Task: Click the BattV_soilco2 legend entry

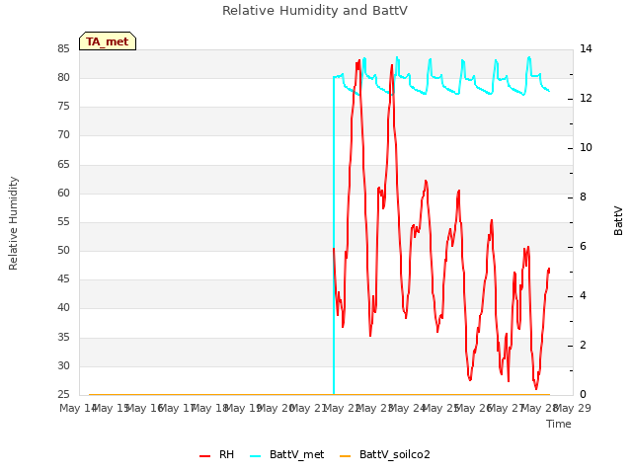Action: tap(385, 454)
